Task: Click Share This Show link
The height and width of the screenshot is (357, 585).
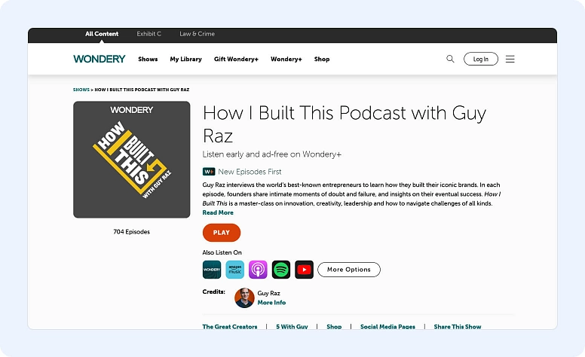Action: [x=458, y=326]
